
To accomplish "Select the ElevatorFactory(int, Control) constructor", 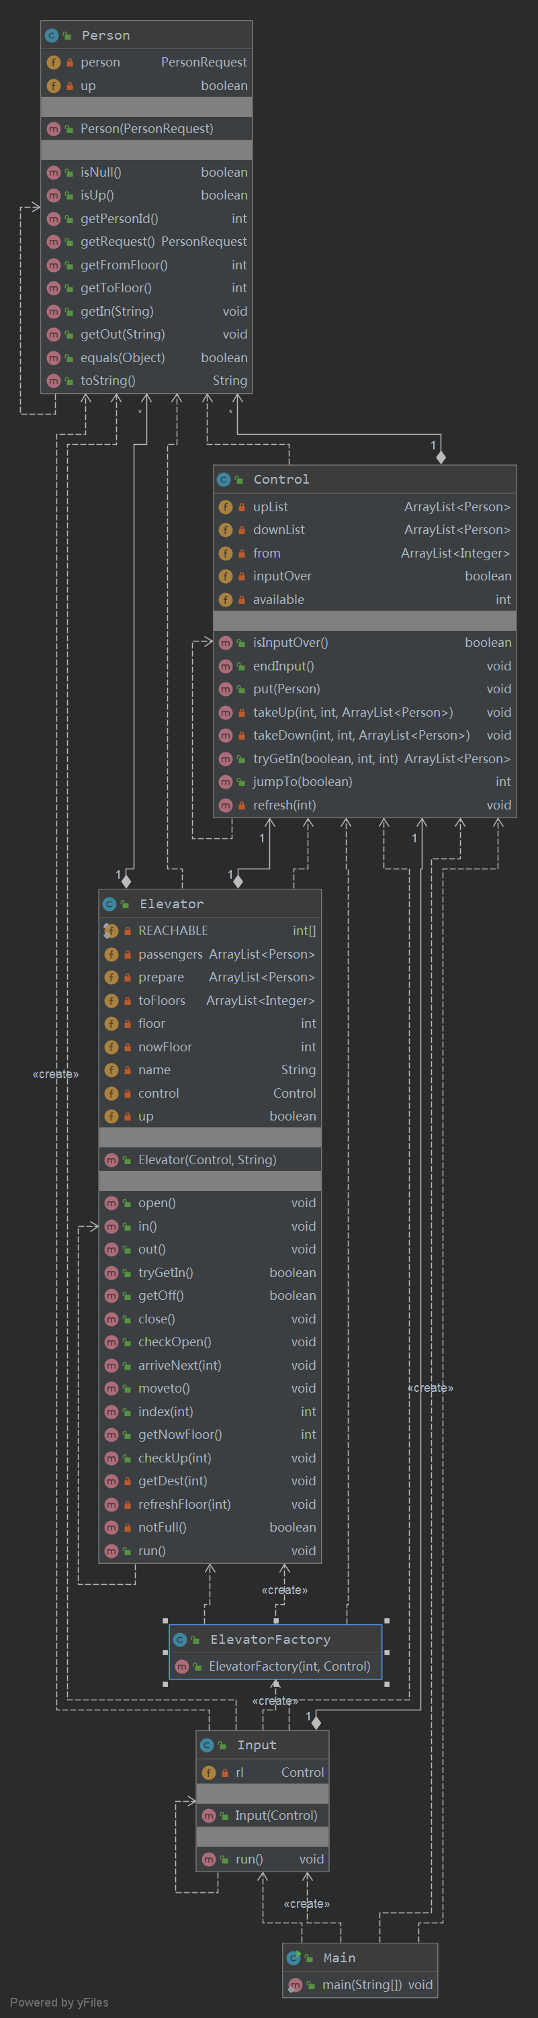I will (289, 1666).
